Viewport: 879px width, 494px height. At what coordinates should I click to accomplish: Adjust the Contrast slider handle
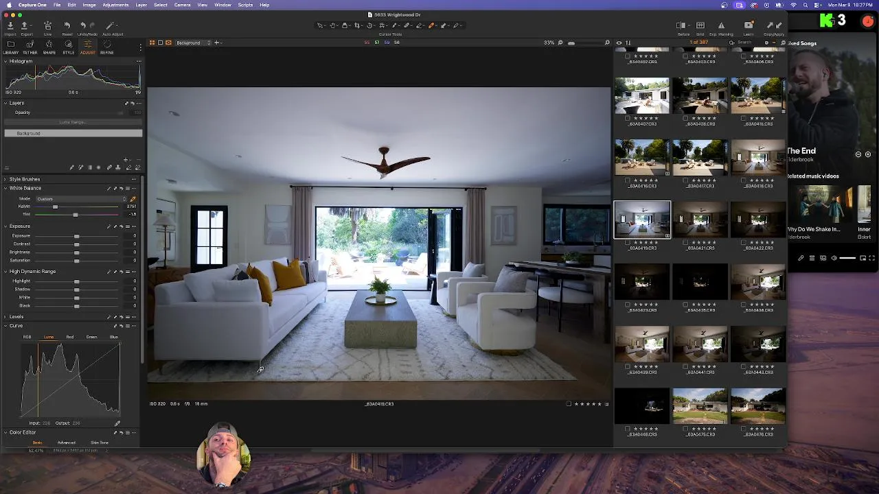(76, 244)
